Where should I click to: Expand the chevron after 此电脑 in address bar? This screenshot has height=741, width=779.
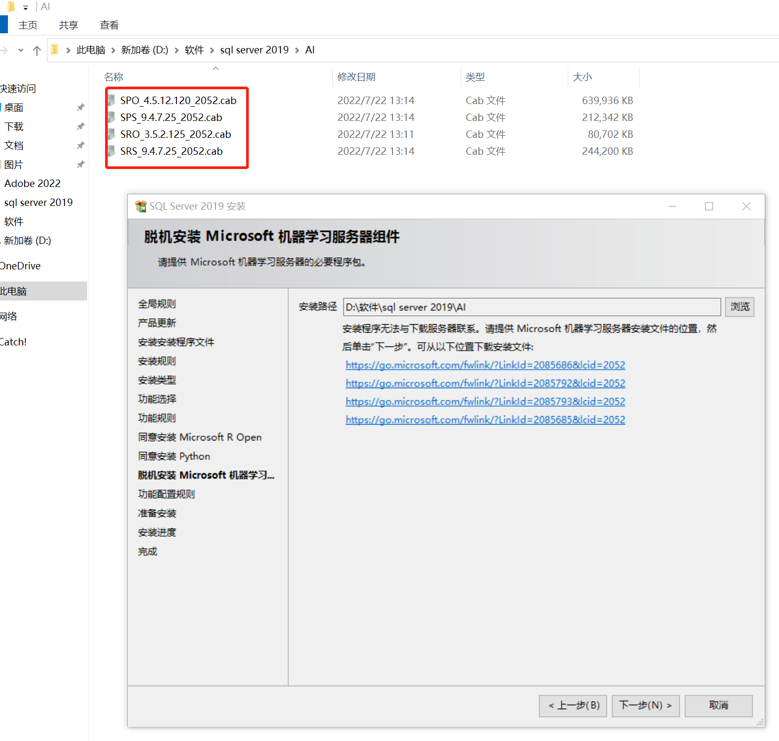[x=113, y=50]
